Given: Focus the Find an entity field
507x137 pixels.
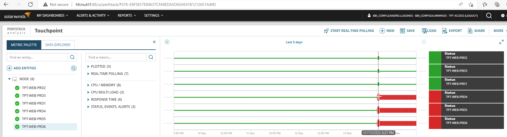Looking at the screenshot, I should click(x=37, y=57).
